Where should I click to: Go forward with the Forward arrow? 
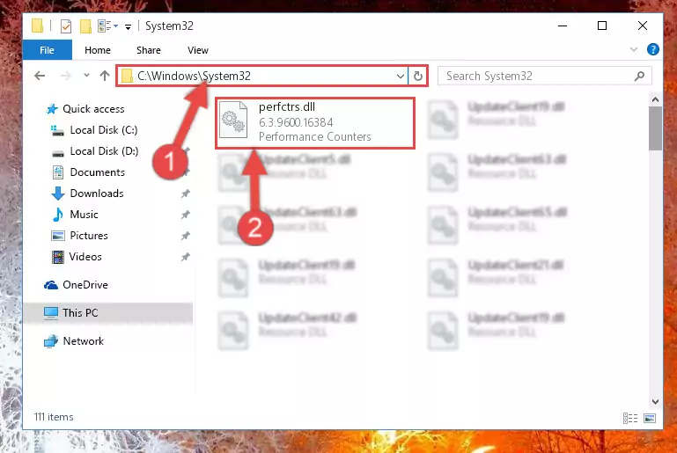(66, 76)
